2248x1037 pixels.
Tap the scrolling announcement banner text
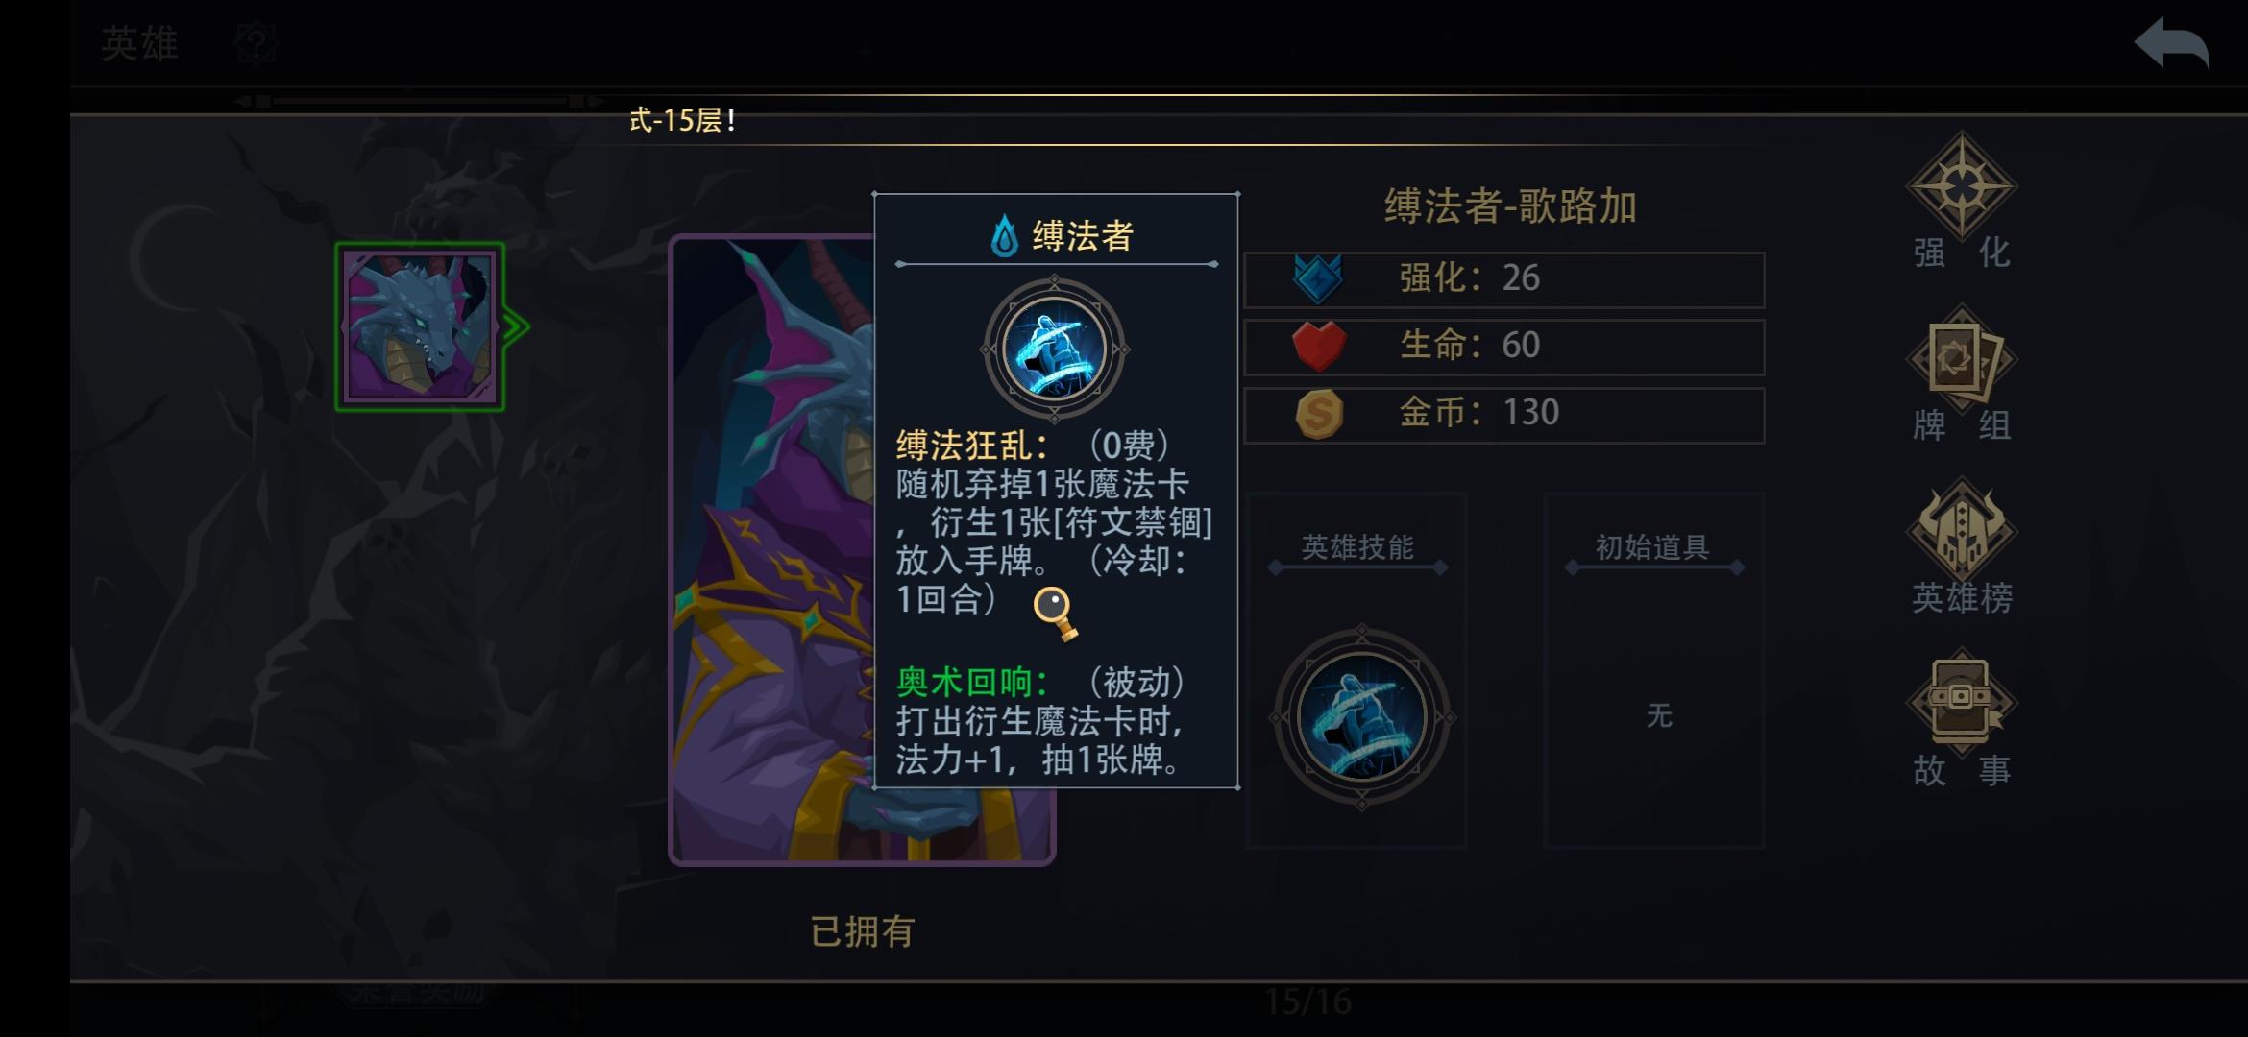pos(682,120)
